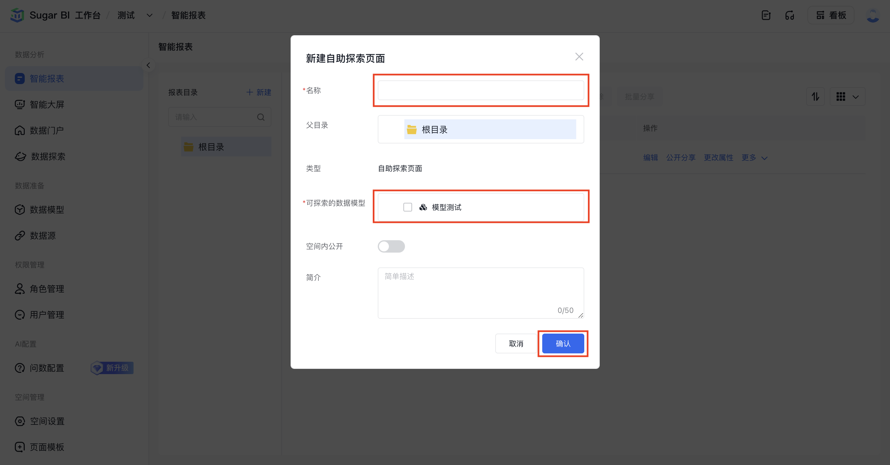Click 数据源 link icon
The image size is (890, 465).
[x=20, y=236]
